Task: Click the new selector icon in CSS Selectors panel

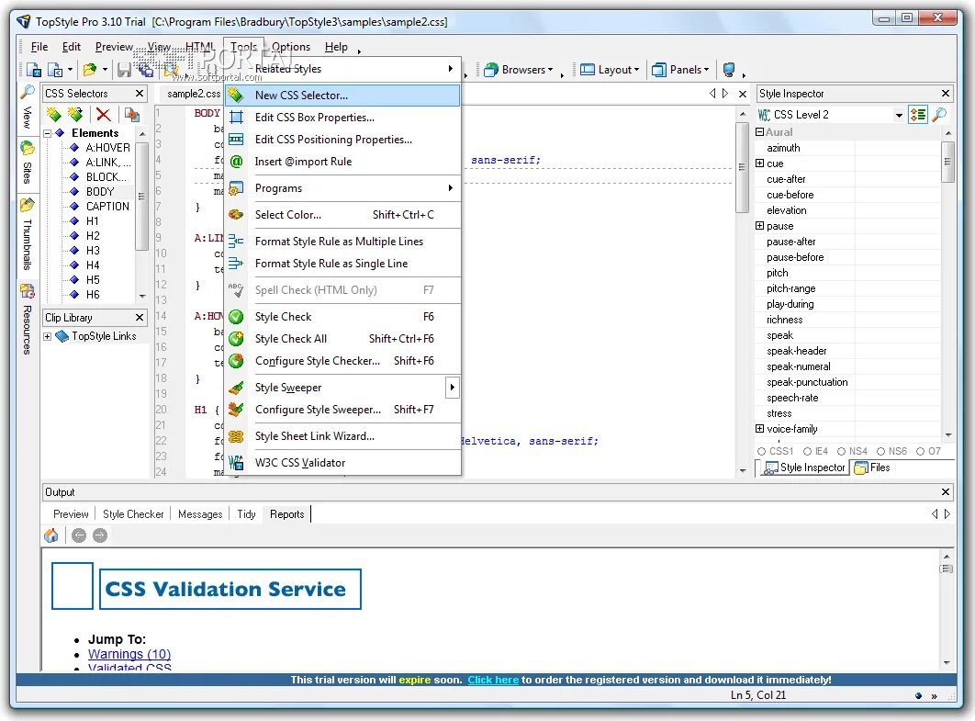Action: click(54, 115)
